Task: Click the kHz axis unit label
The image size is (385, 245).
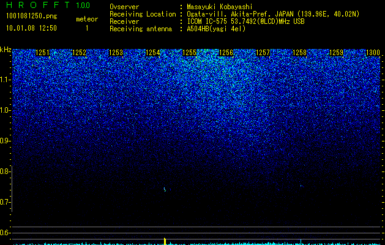Action: pos(6,50)
